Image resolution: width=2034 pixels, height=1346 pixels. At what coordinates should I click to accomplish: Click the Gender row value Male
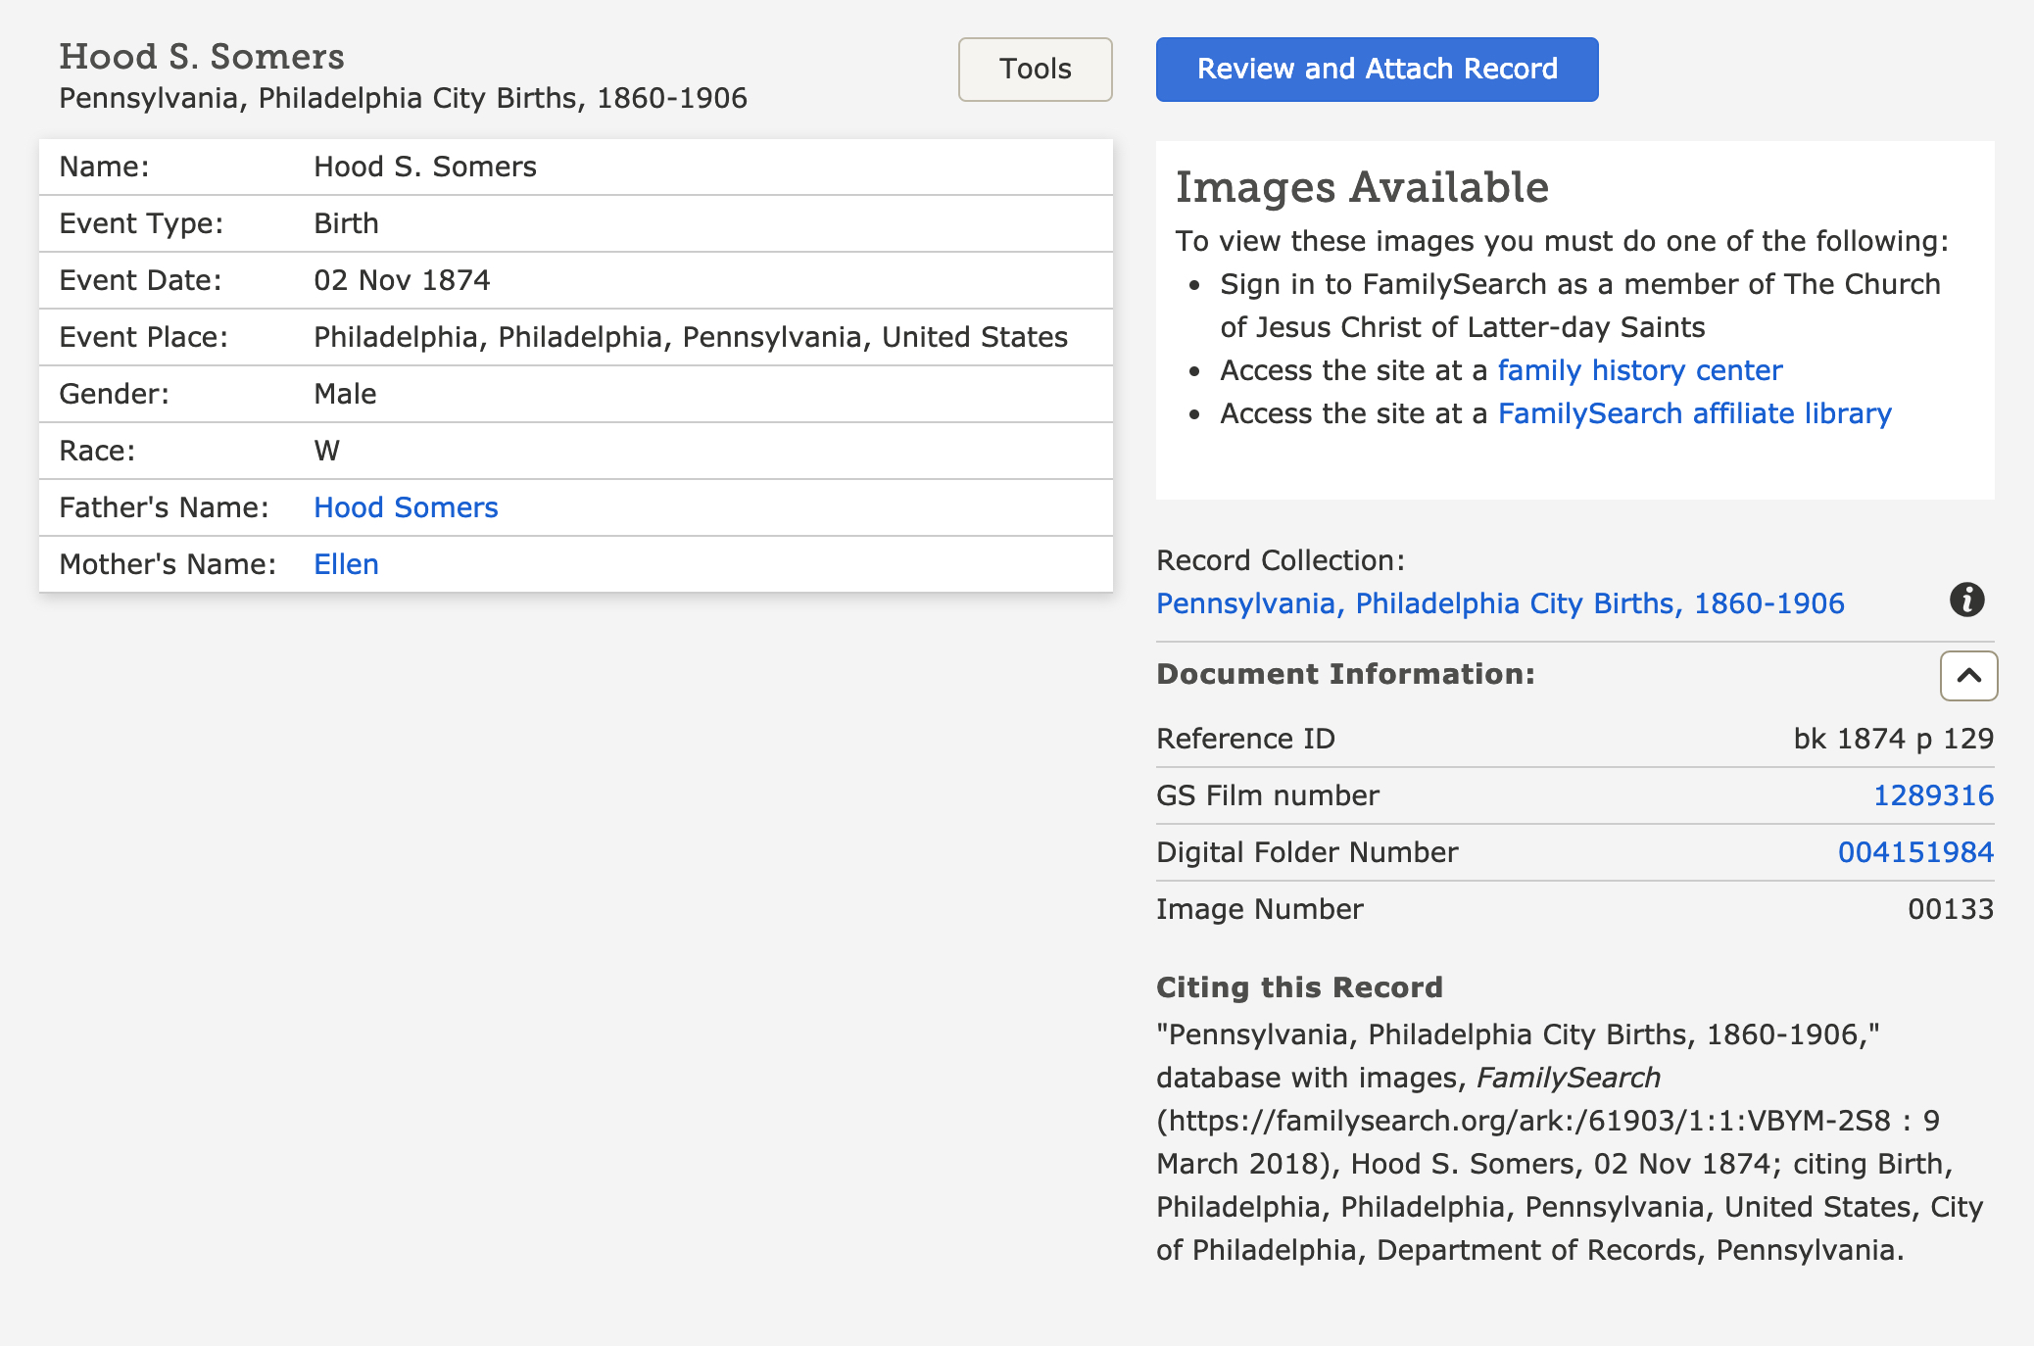pyautogui.click(x=345, y=394)
